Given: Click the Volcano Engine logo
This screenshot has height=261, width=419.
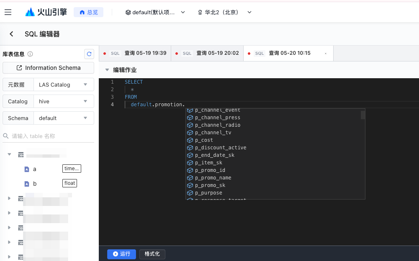Looking at the screenshot, I should (x=46, y=12).
